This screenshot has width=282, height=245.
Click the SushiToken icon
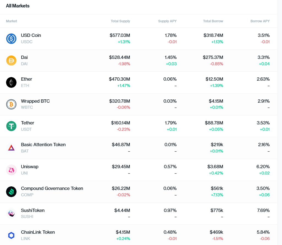[x=11, y=214]
